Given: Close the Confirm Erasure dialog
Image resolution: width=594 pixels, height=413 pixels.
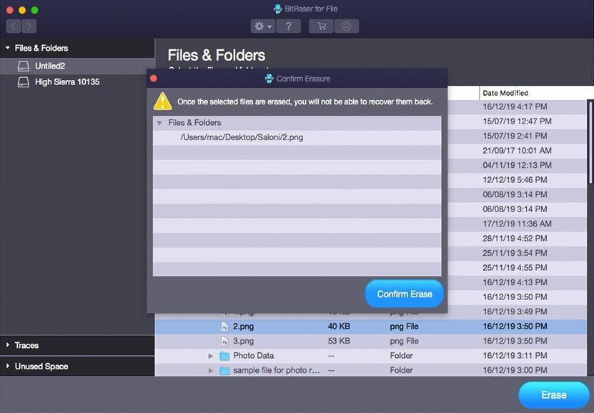Looking at the screenshot, I should [x=153, y=79].
